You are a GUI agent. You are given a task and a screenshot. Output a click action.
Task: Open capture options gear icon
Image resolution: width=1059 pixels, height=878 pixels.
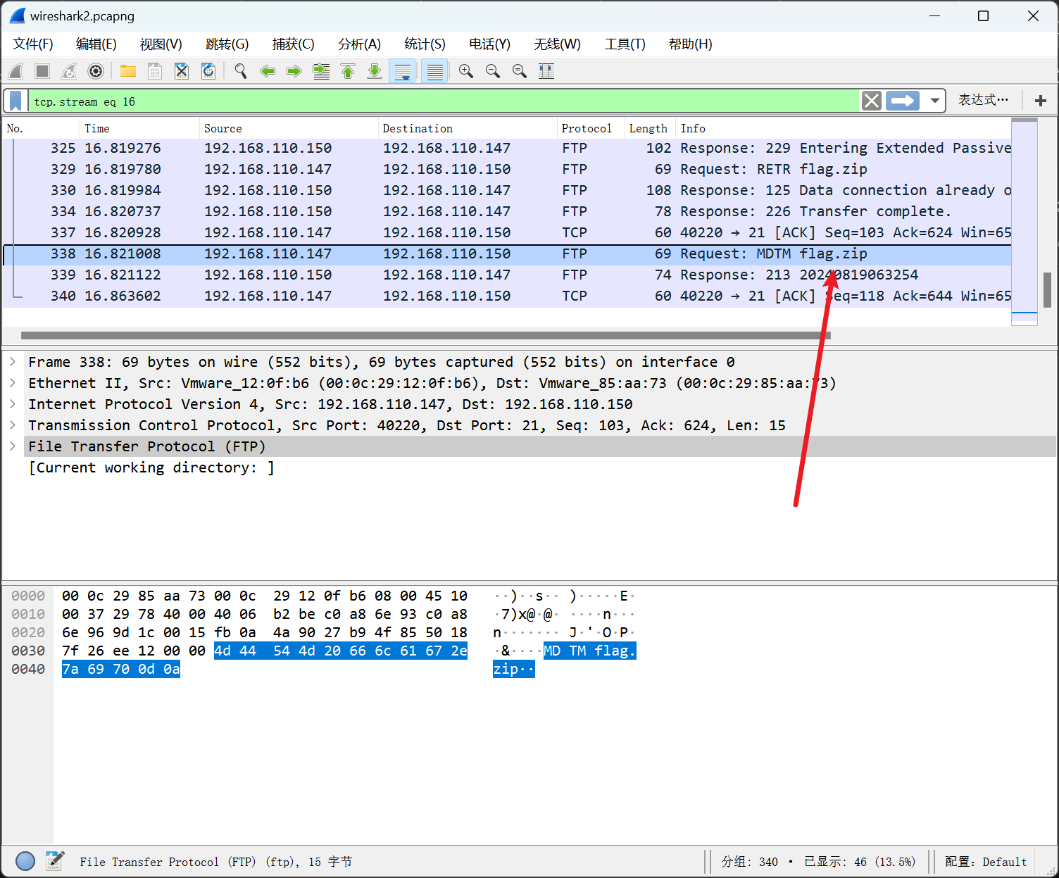pos(96,71)
